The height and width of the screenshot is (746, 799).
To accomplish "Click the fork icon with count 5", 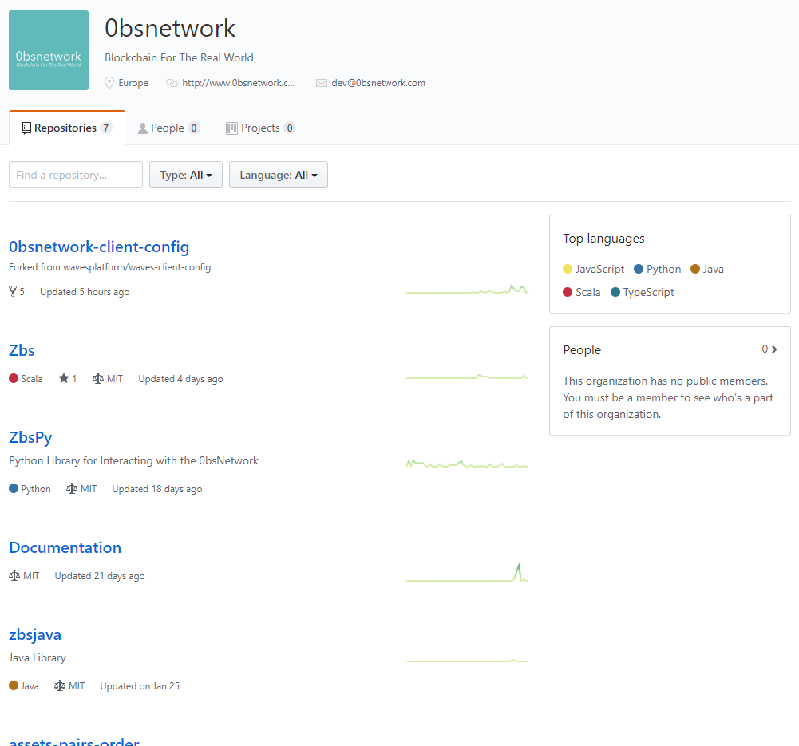I will (13, 291).
